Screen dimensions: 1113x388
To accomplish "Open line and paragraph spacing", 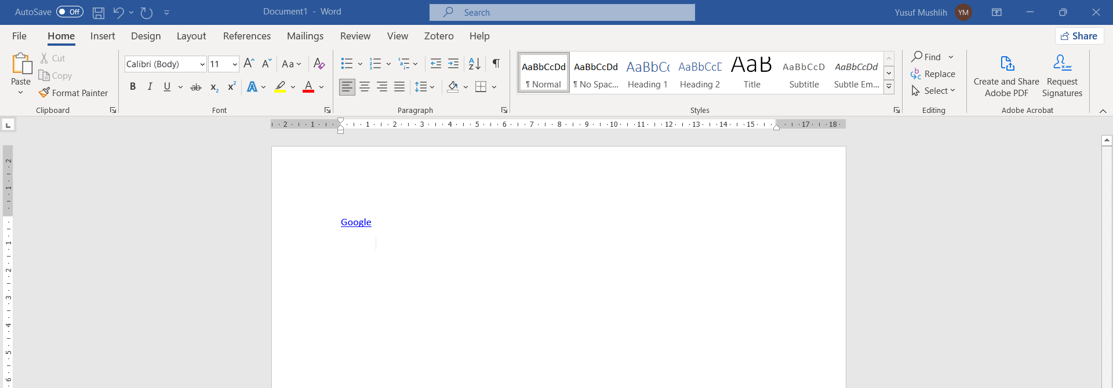I will (421, 87).
